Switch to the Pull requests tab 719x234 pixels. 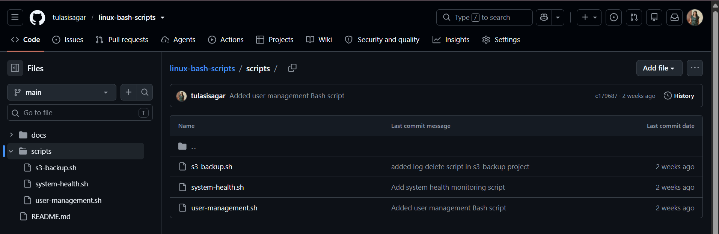(x=122, y=40)
